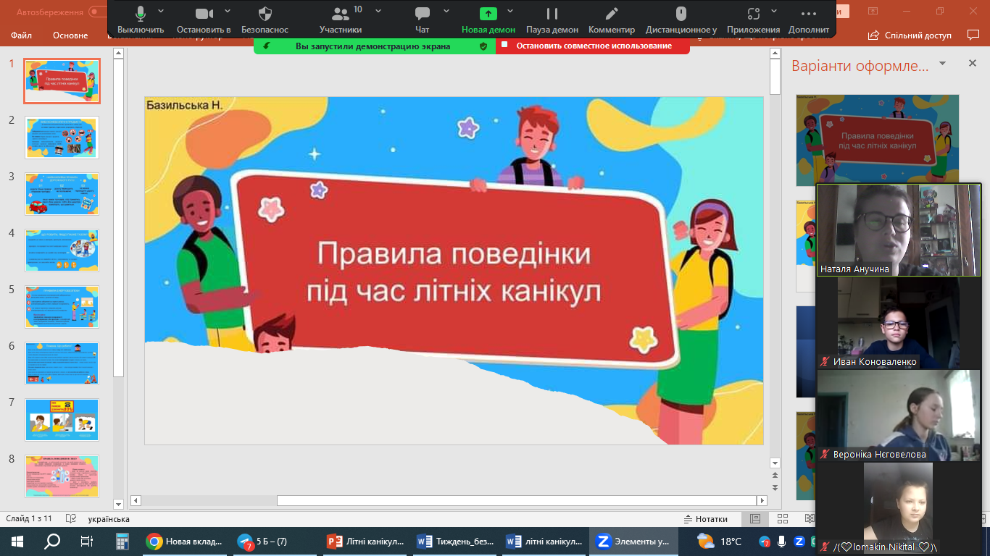Click Остановить совместное использование button
Viewport: 990px width, 556px height.
[x=593, y=46]
